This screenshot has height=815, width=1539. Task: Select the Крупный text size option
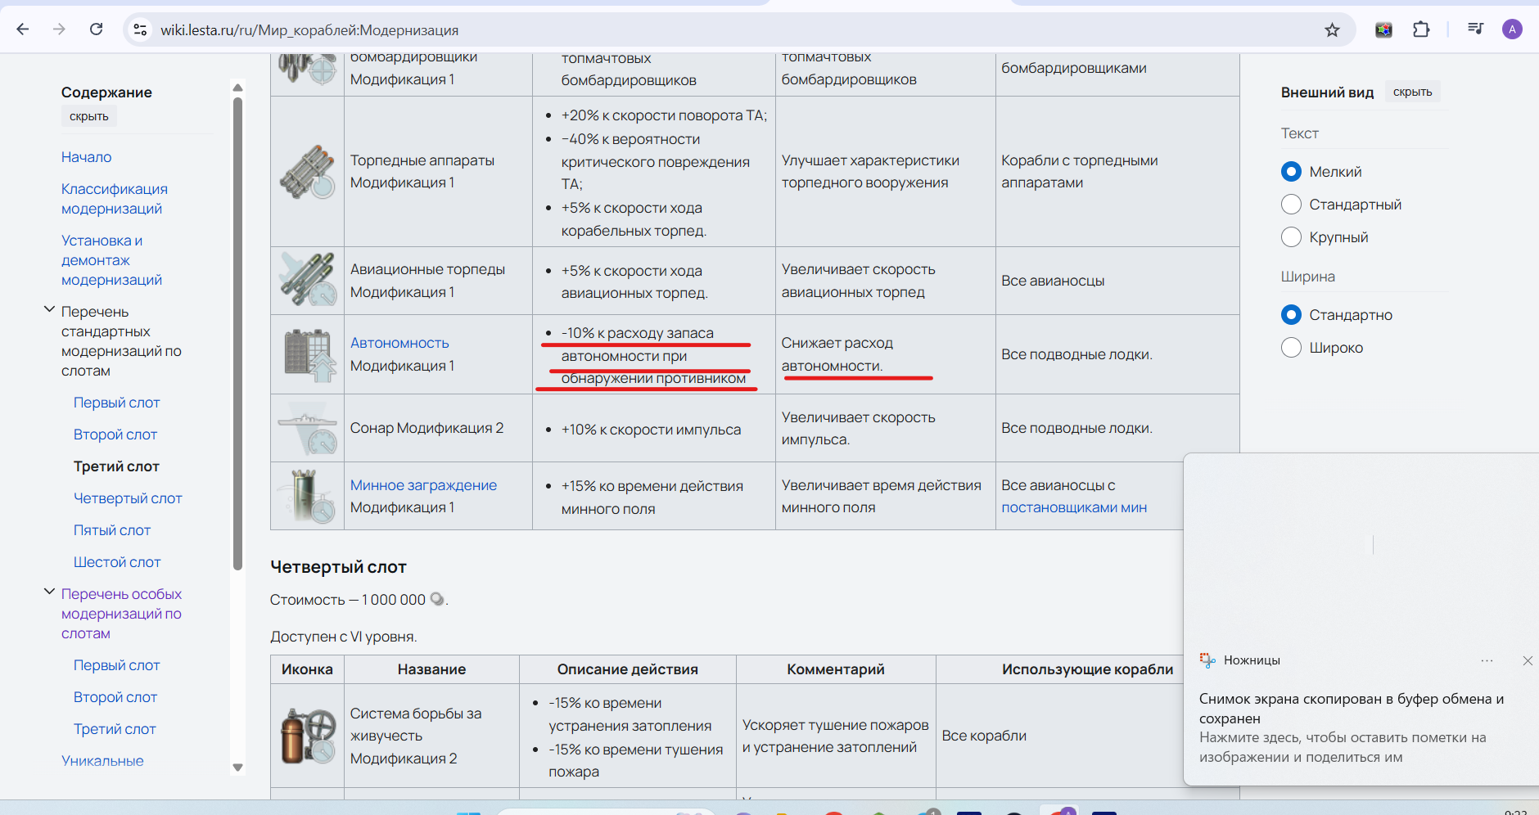point(1325,236)
